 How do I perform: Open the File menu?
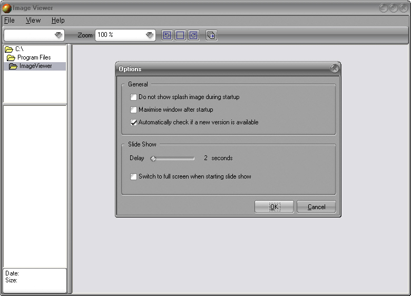point(9,21)
